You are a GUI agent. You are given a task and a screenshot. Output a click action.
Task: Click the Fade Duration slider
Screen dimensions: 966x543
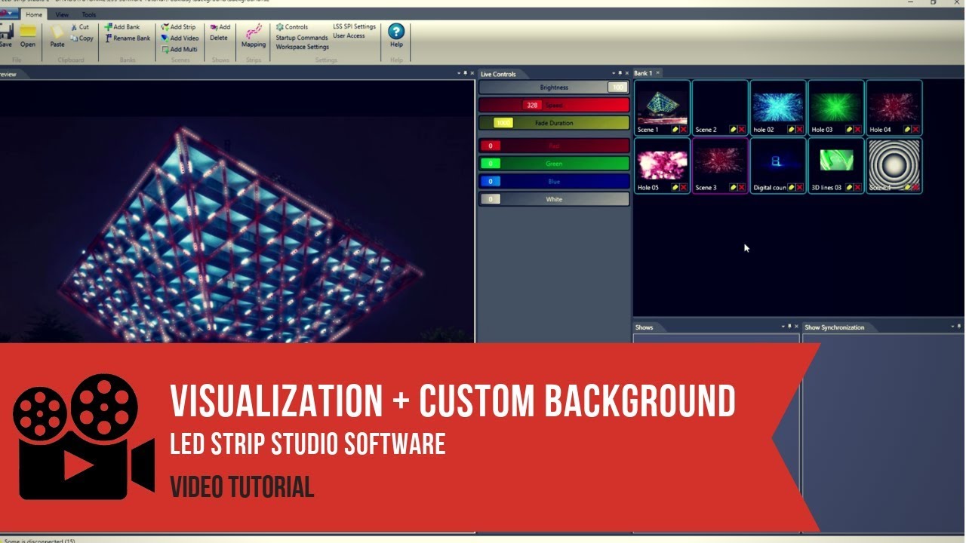click(x=554, y=123)
